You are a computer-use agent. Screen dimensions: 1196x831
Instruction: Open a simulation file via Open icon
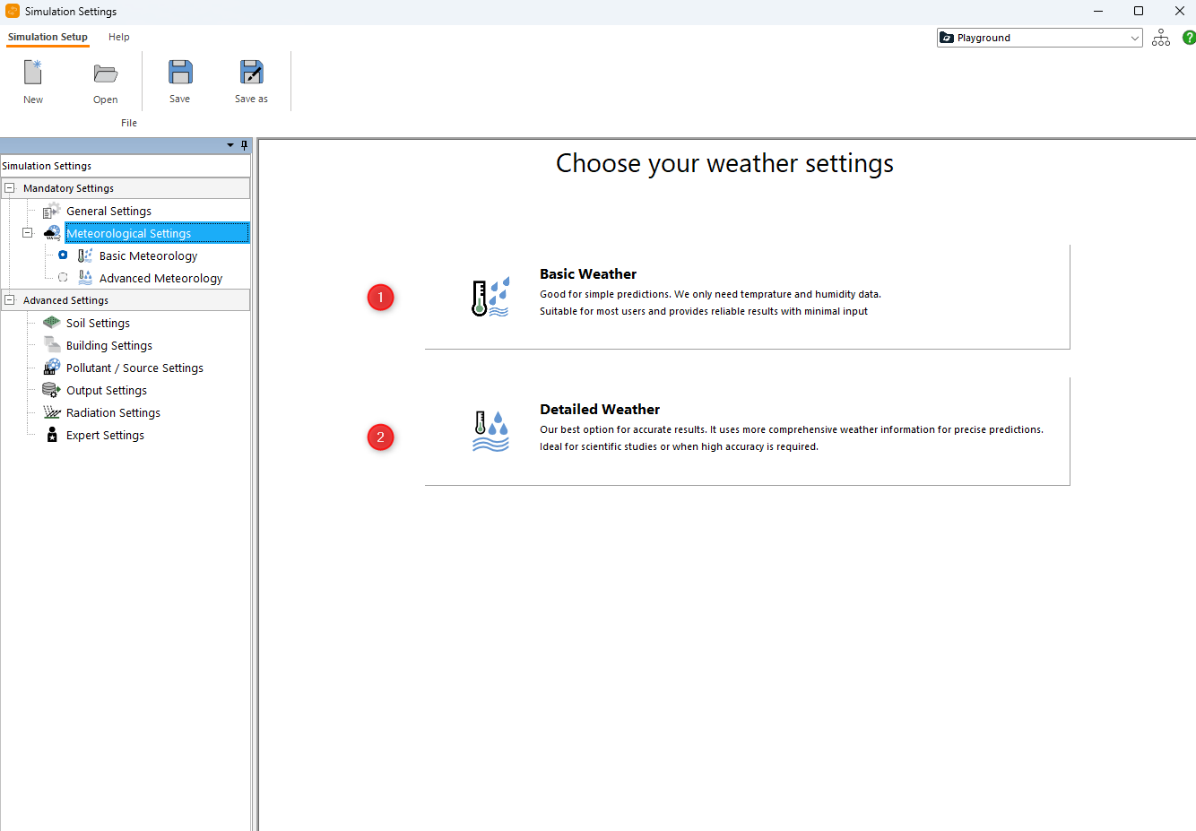pos(105,74)
